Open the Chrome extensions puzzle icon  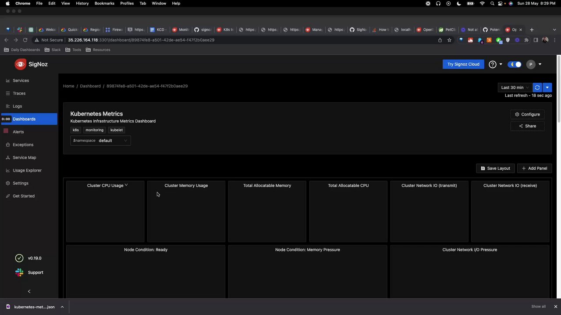tap(526, 40)
